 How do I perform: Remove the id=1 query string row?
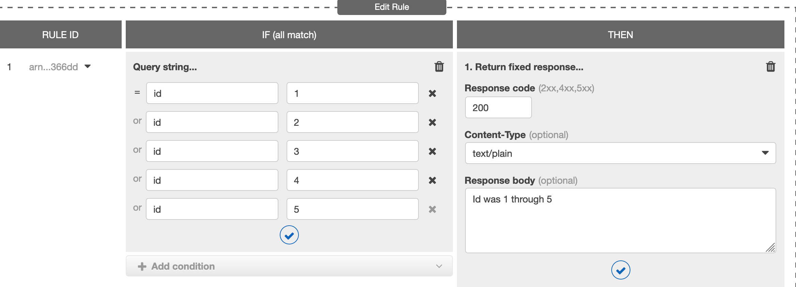point(432,93)
